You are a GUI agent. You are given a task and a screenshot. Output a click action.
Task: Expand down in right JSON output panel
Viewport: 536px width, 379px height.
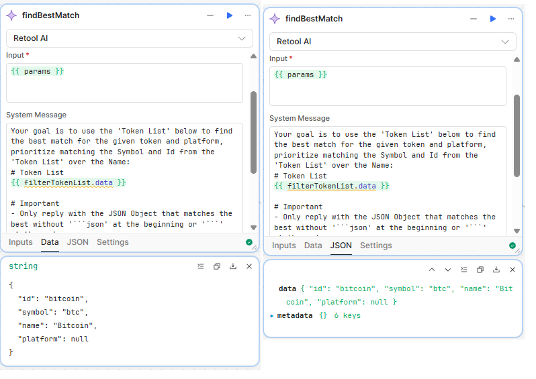[448, 270]
